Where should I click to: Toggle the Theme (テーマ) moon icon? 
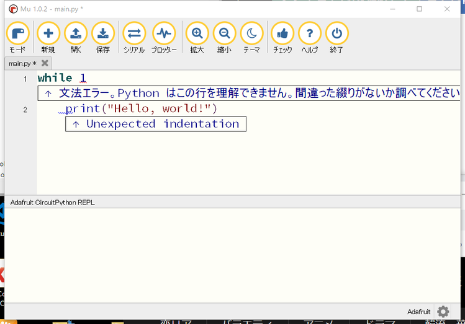pyautogui.click(x=251, y=34)
